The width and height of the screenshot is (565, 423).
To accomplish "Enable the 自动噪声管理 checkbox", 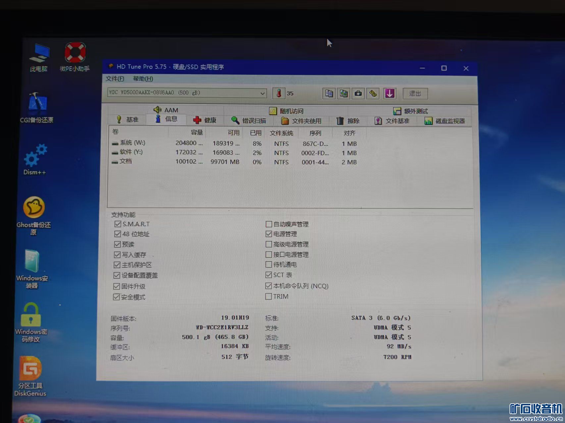I will click(269, 224).
